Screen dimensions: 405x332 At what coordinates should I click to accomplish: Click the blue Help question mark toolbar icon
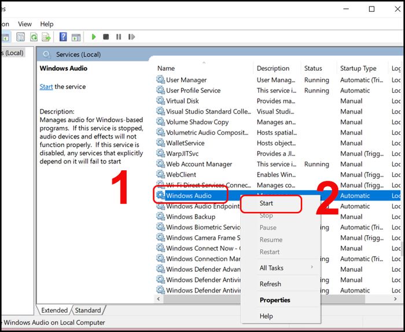(x=63, y=37)
